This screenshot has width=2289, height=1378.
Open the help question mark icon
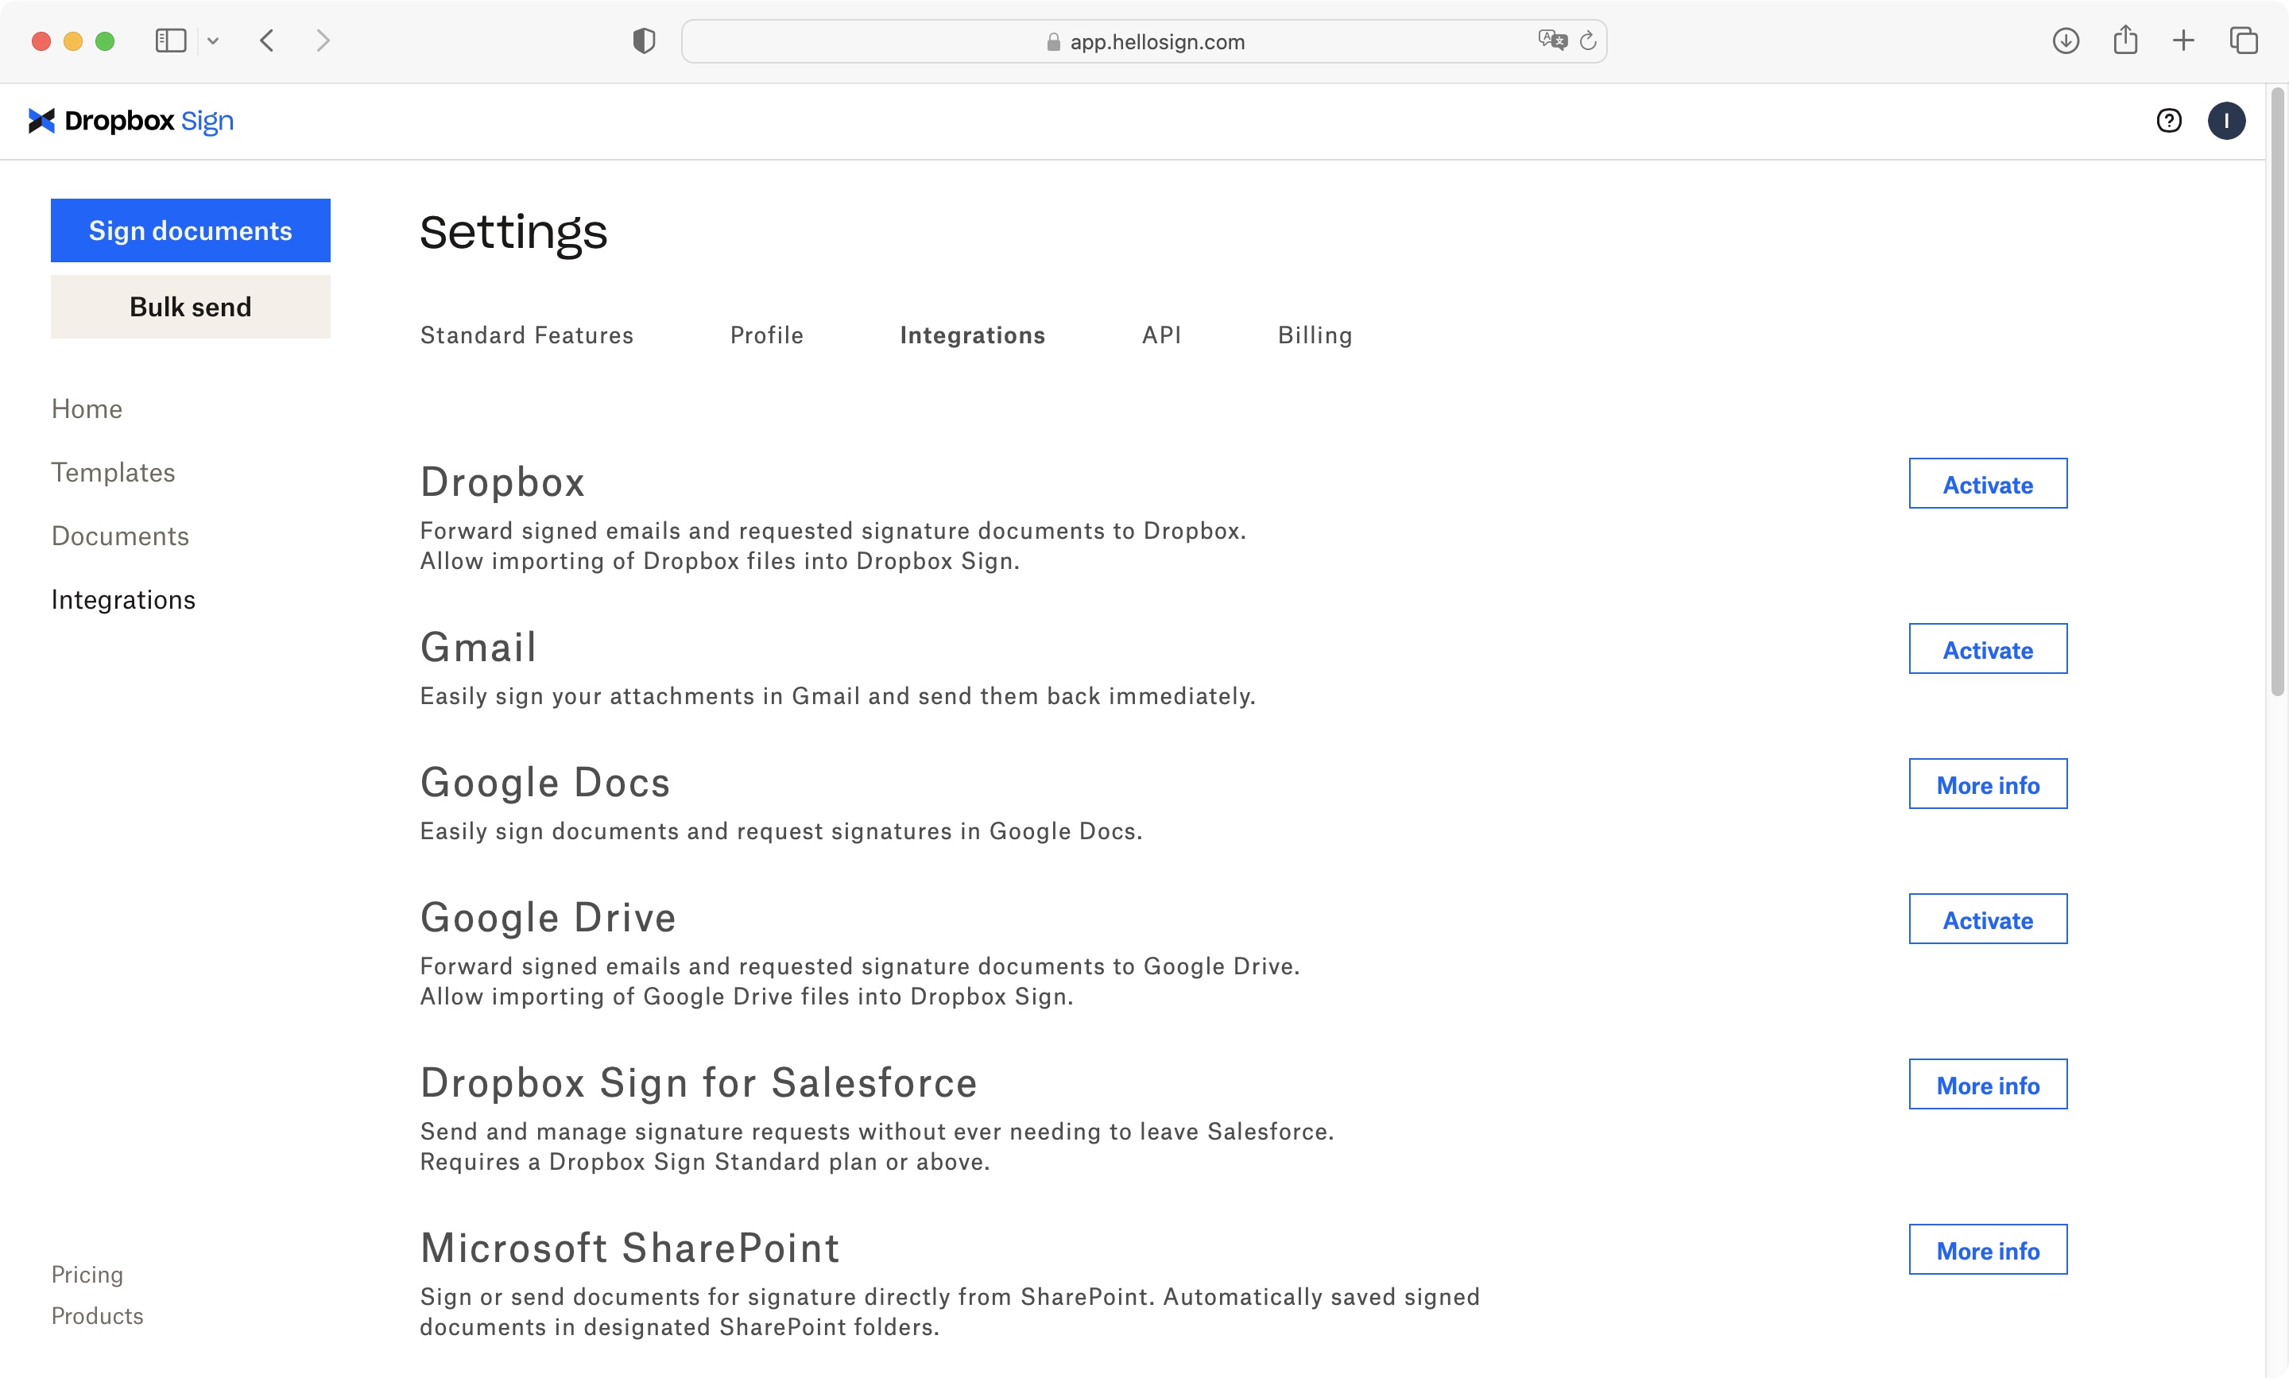2168,121
